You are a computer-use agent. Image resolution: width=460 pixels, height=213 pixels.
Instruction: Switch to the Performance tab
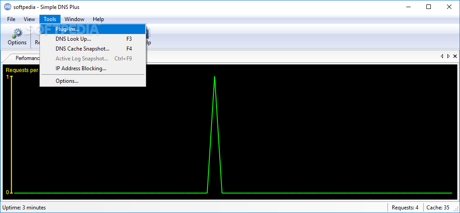click(x=26, y=58)
